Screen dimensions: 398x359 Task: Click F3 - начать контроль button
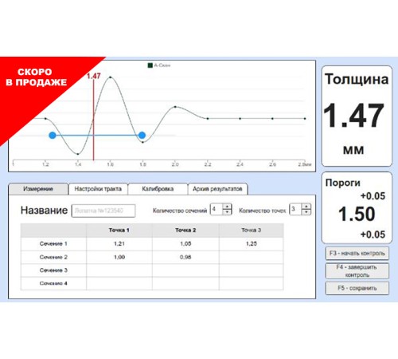(x=357, y=253)
